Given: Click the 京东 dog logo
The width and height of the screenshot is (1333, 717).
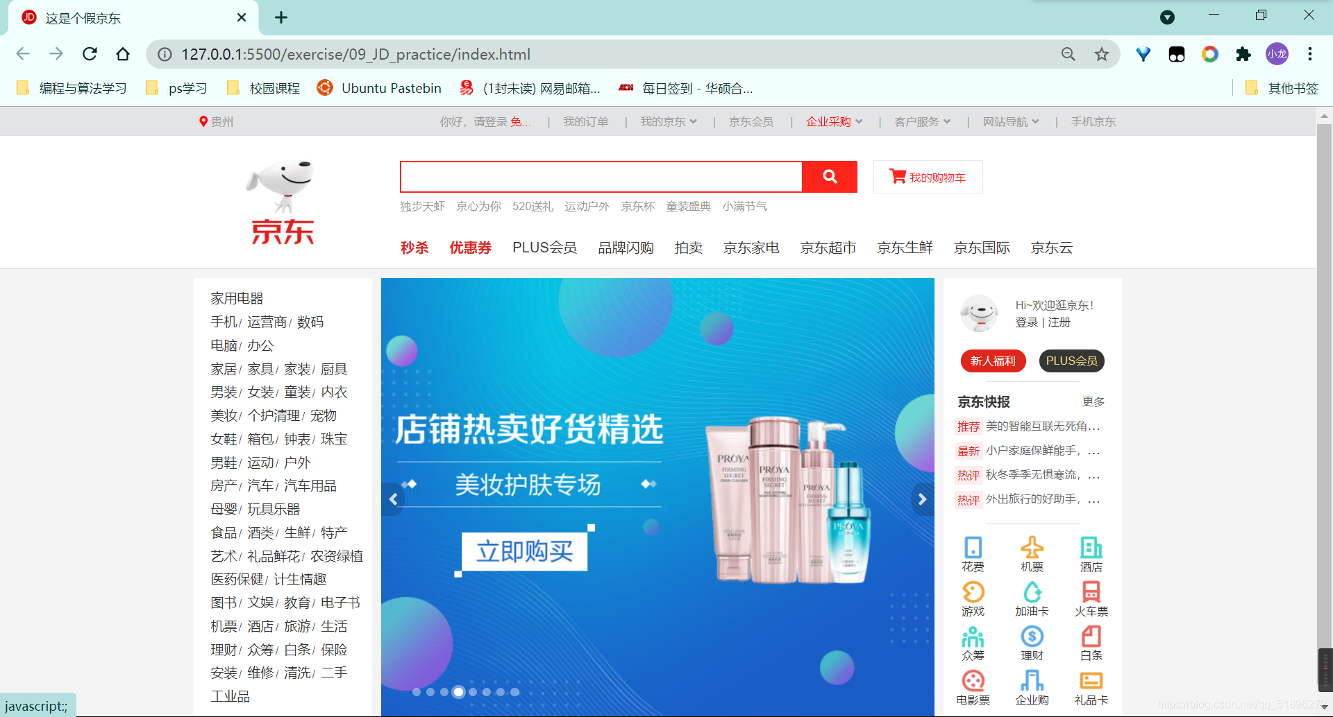Looking at the screenshot, I should 282,202.
